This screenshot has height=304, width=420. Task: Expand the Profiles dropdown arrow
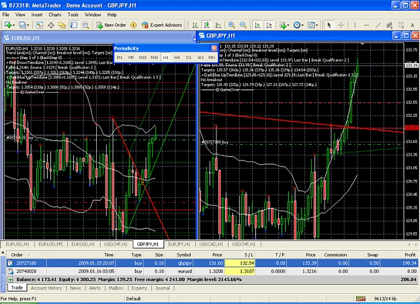[x=28, y=26]
